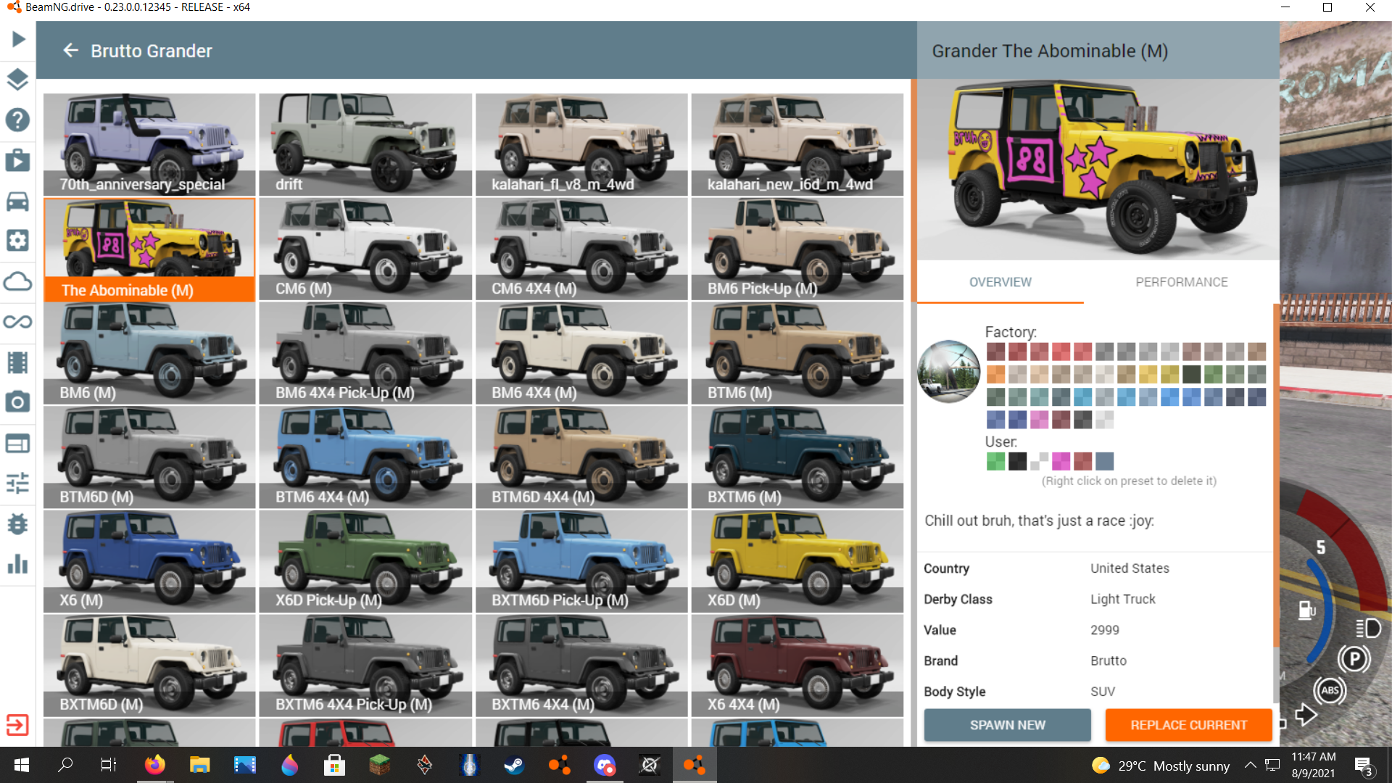
Task: Open the notification center icon
Action: 1363,766
